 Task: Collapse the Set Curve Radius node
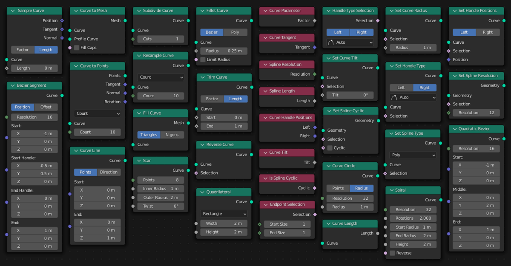(391, 10)
